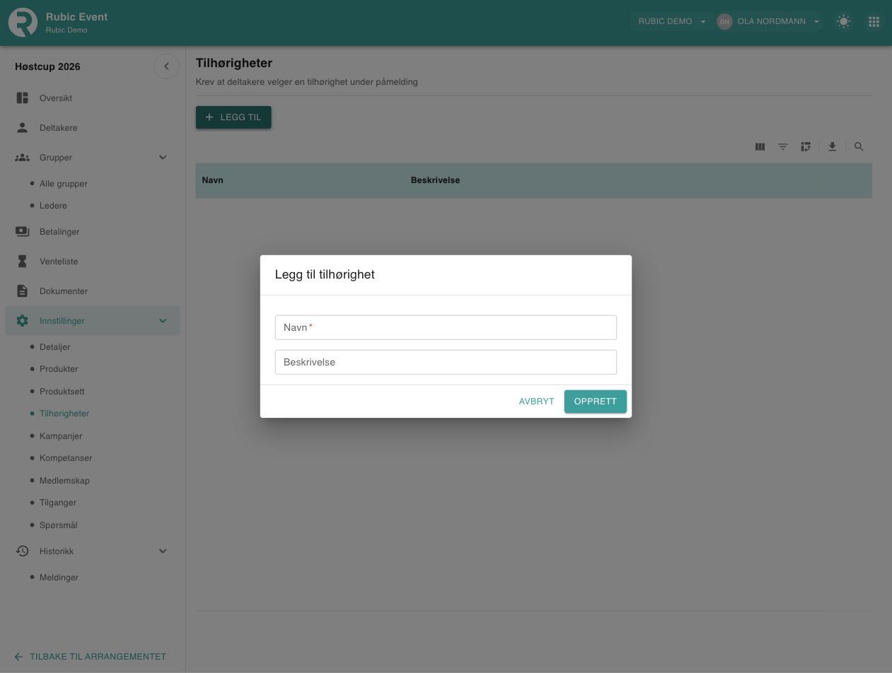Toggle the light/dark theme sun icon
The width and height of the screenshot is (892, 673).
843,21
